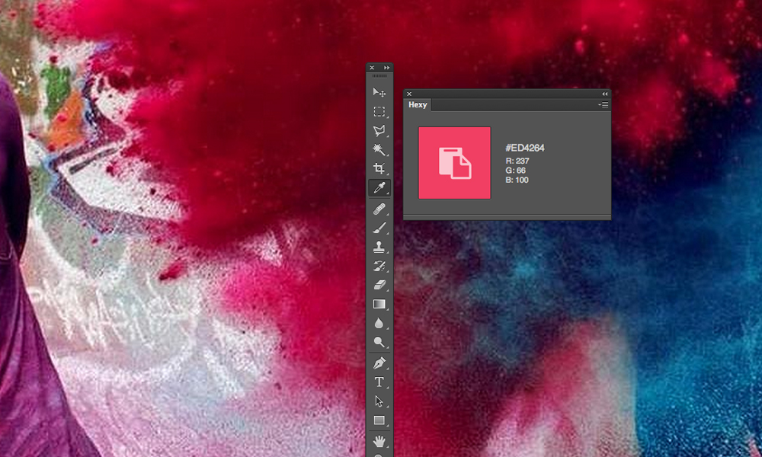Pick the Eyedropper tool
762x457 pixels.
pos(379,187)
